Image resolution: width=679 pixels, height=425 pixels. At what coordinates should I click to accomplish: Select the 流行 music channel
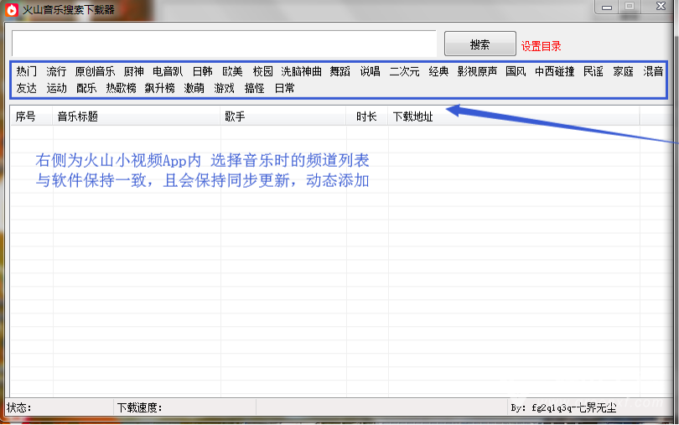coord(56,71)
